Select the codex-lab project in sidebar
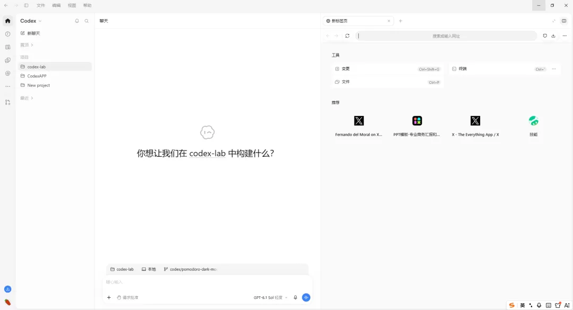The width and height of the screenshot is (573, 310). [x=55, y=67]
